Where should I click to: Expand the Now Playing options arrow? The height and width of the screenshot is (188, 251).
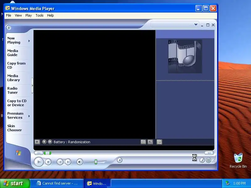point(29,41)
